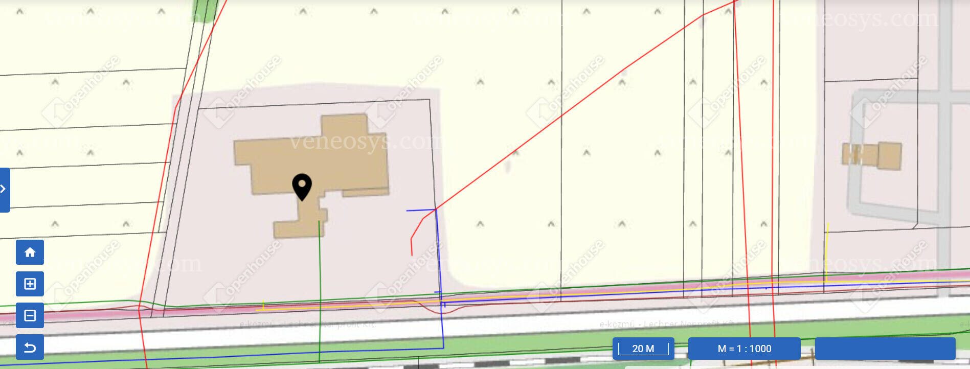Click the Home map view icon
The width and height of the screenshot is (970, 369).
tap(30, 252)
